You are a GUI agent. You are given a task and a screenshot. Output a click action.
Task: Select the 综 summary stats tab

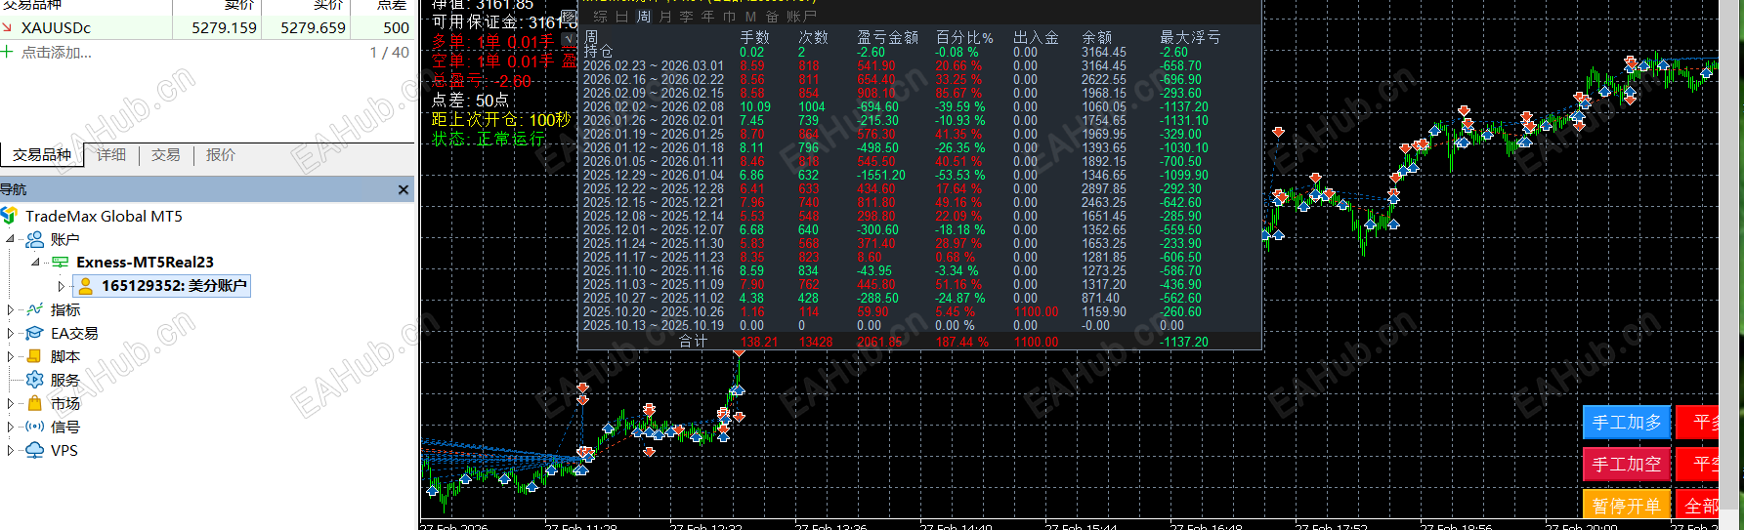coord(600,17)
